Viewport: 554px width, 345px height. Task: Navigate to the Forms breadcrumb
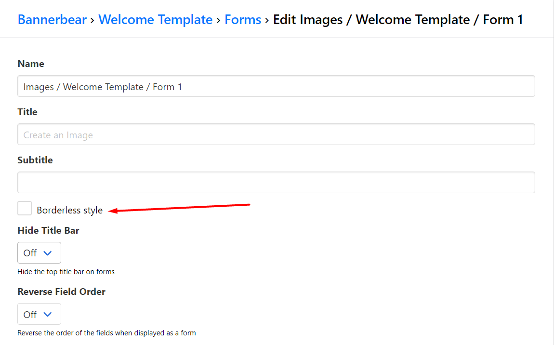pos(243,20)
